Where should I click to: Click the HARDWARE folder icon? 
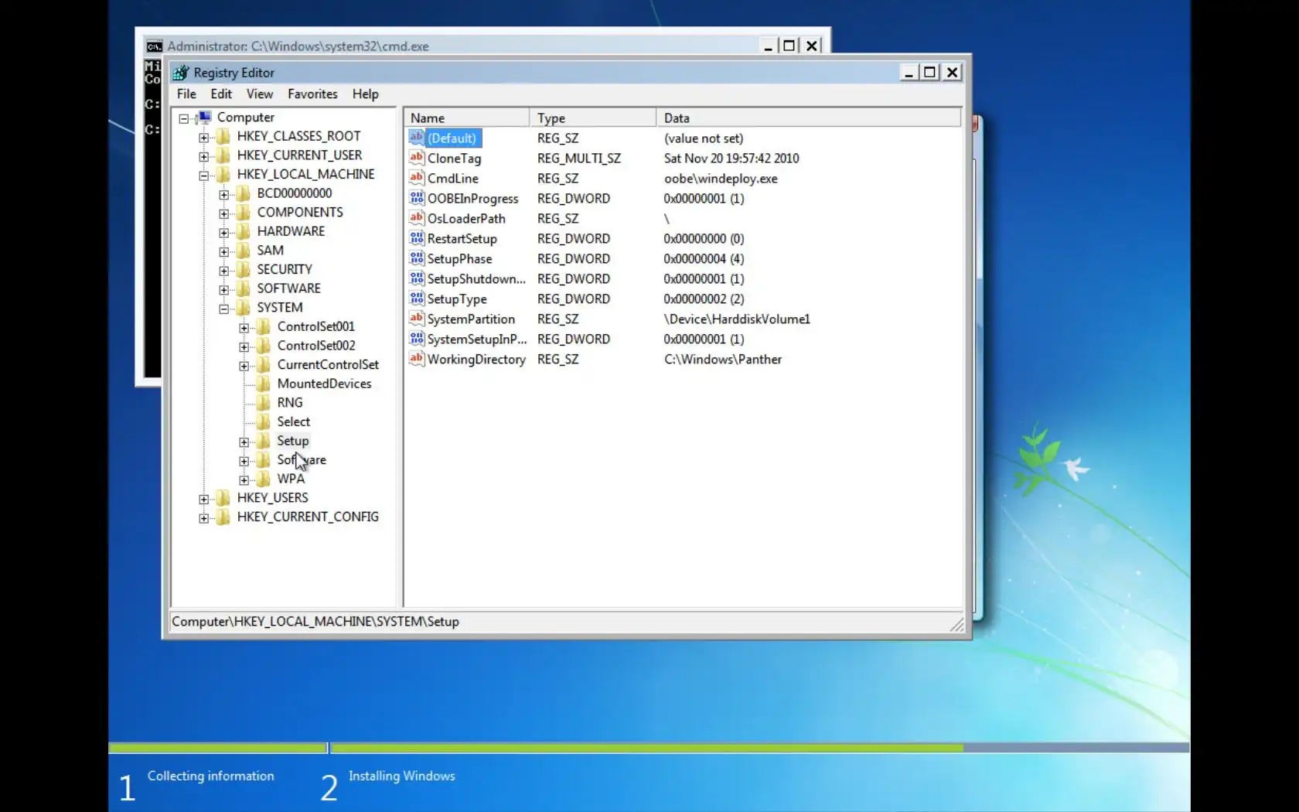(244, 231)
